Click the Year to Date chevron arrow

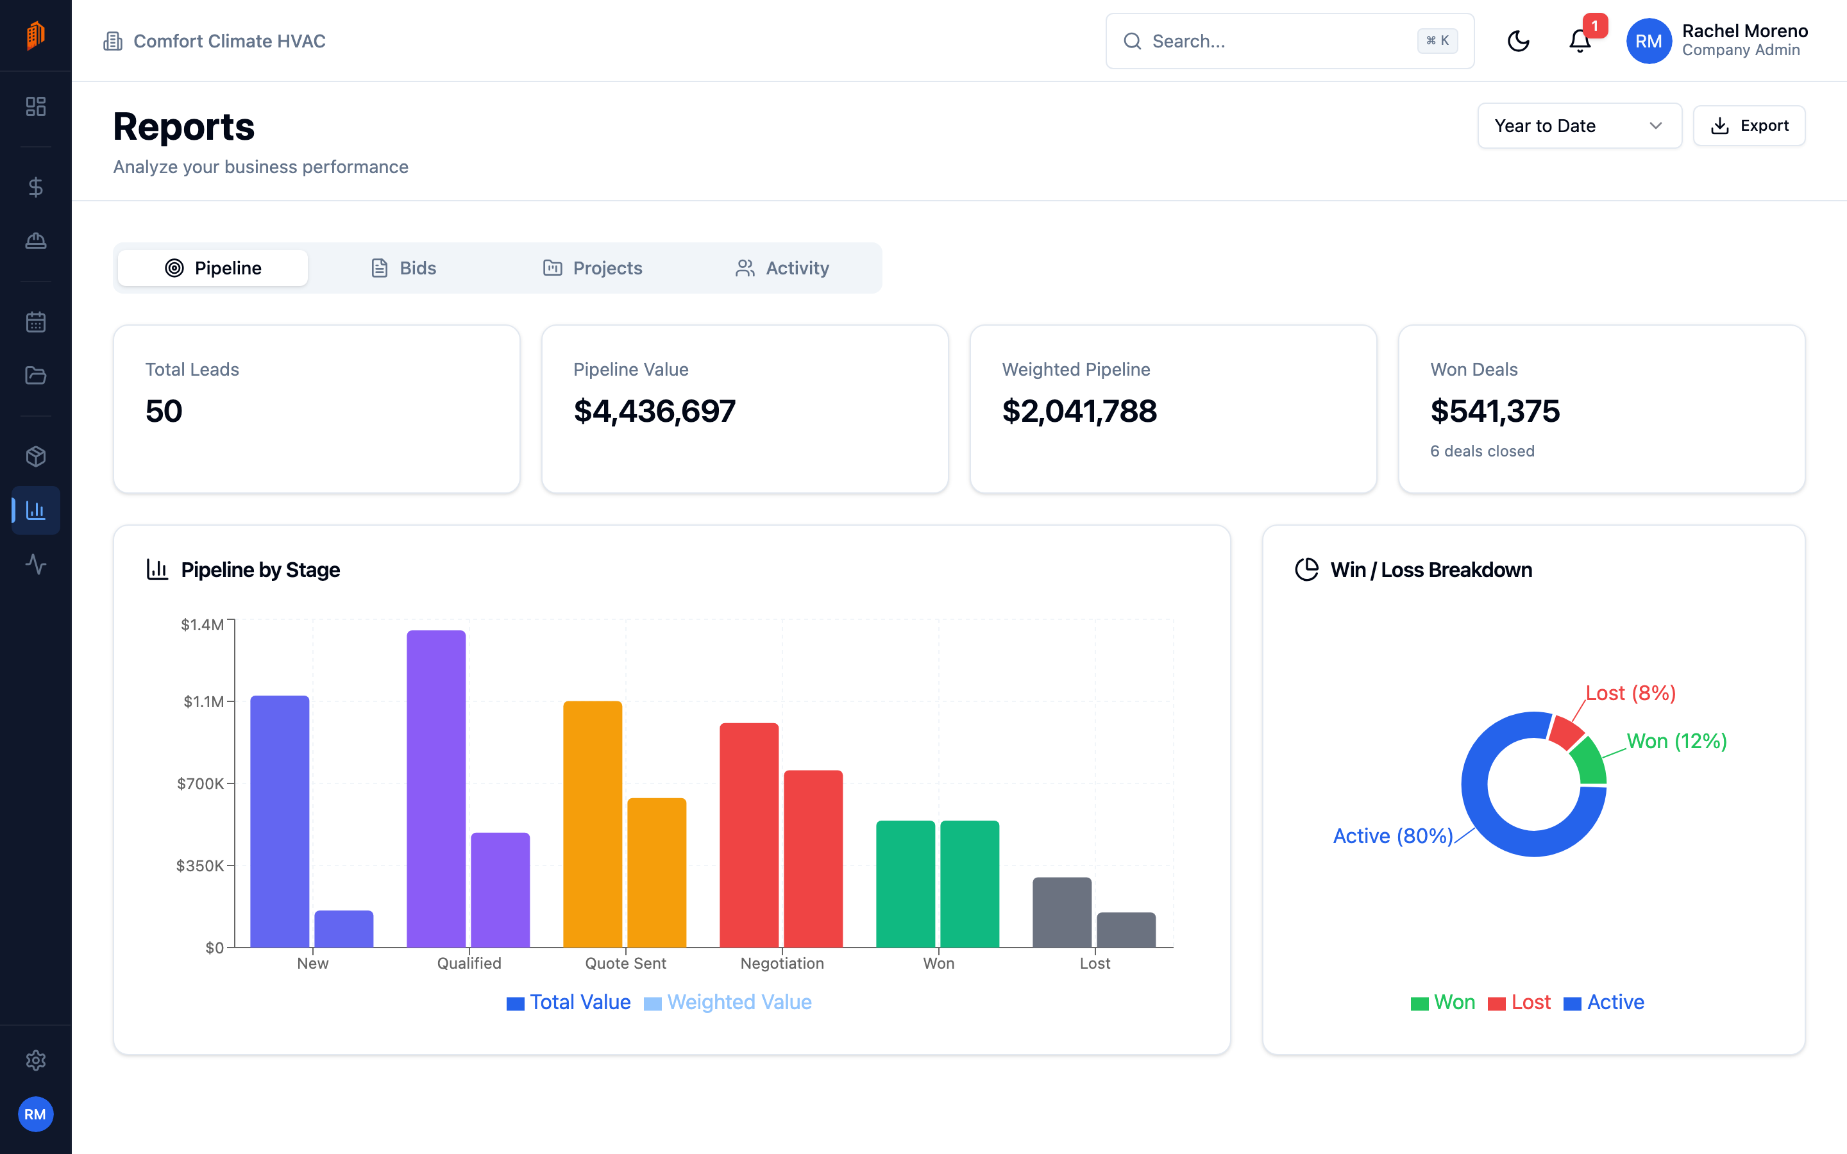pos(1655,126)
